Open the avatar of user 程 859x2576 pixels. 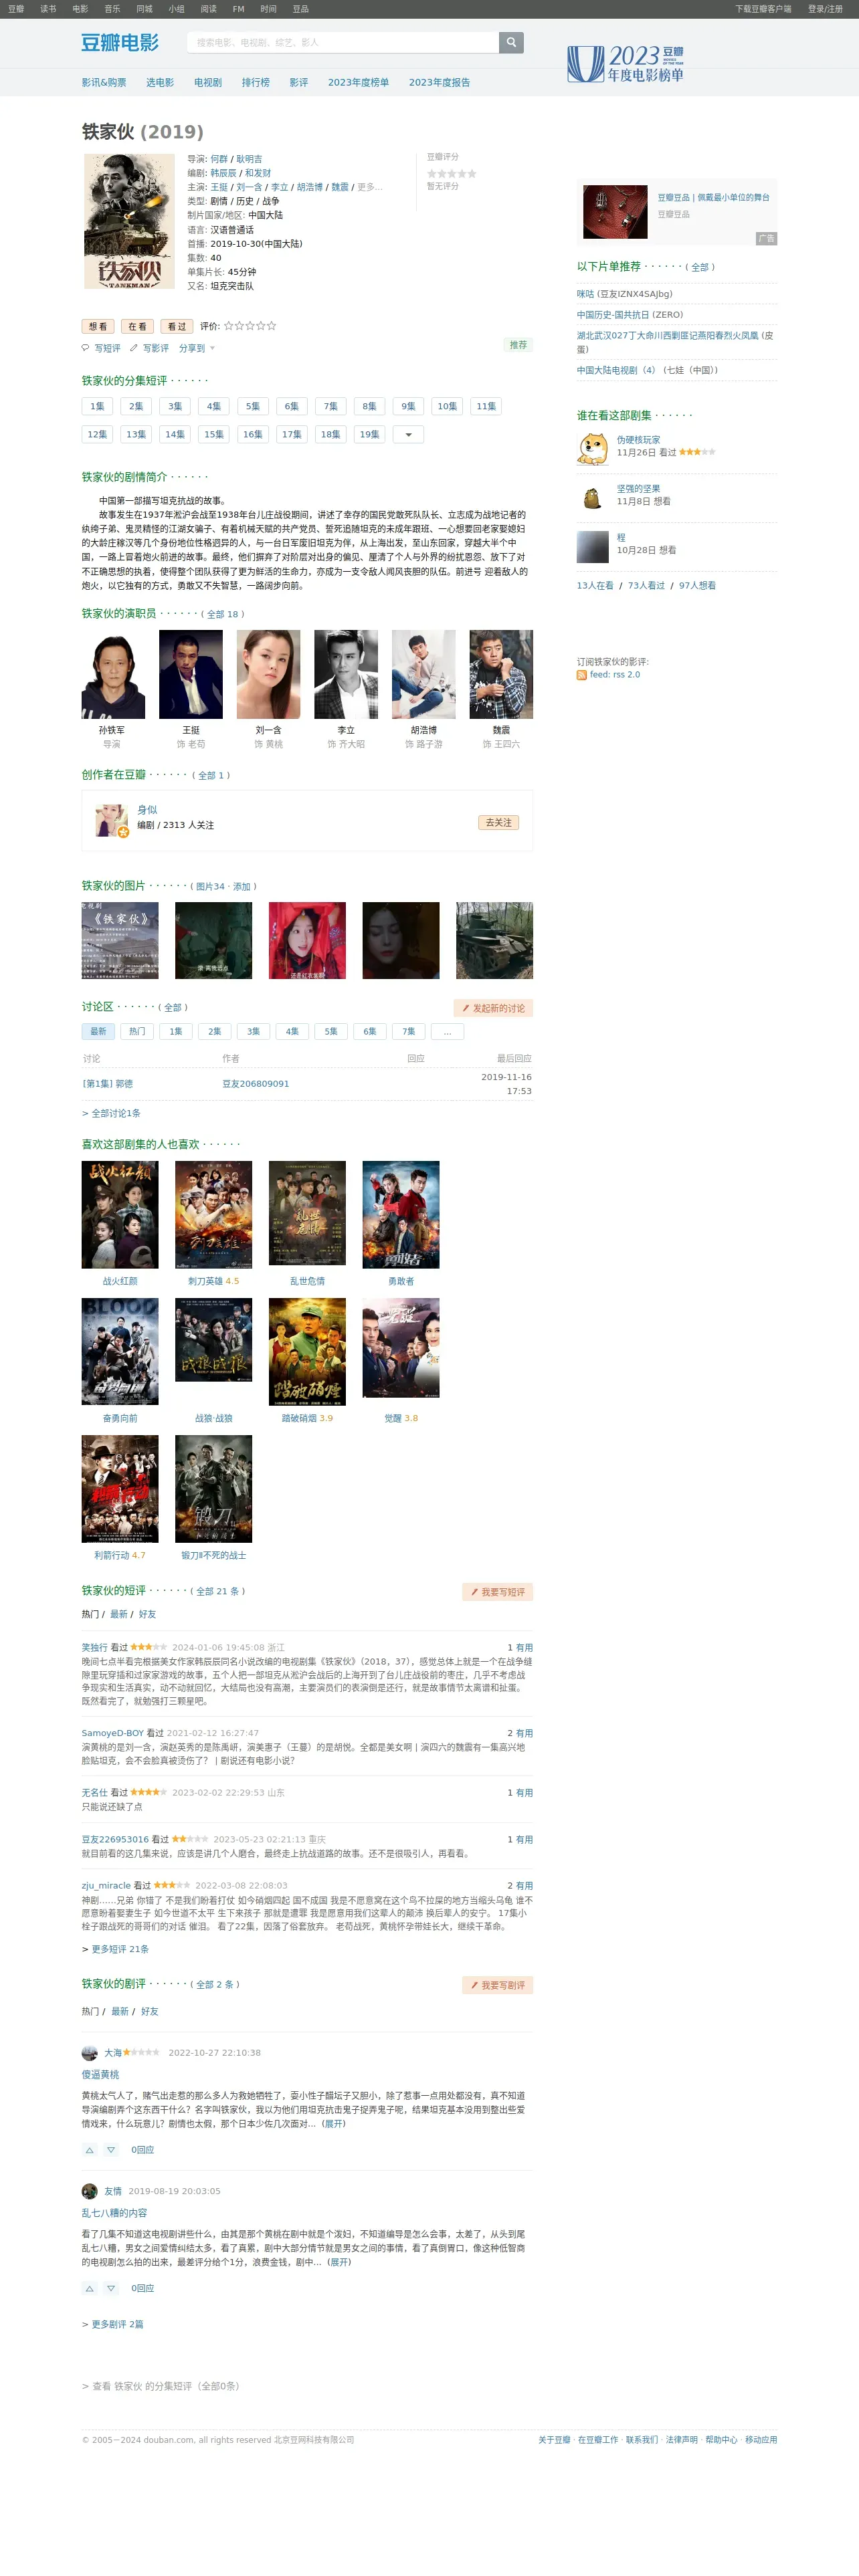tap(592, 547)
